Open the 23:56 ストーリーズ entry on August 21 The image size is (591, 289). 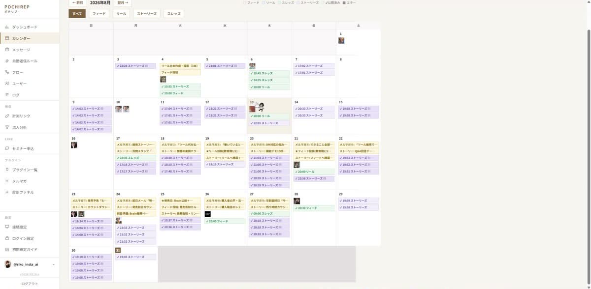click(x=314, y=179)
